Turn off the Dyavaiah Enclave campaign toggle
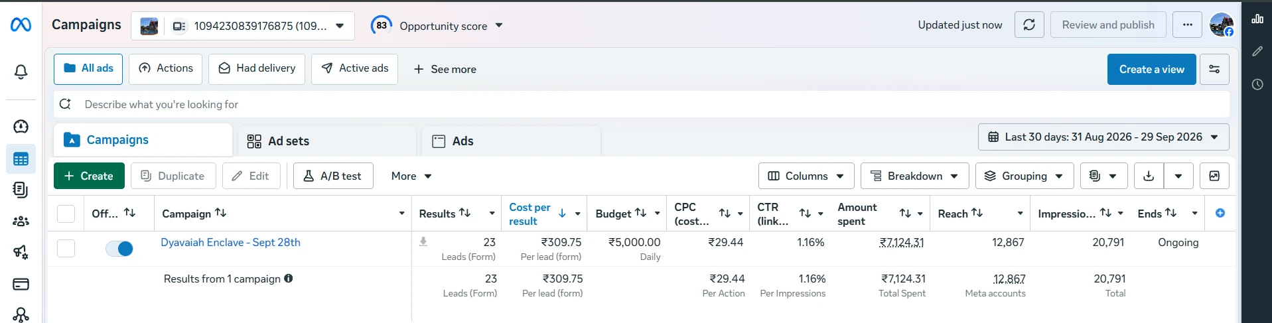 pos(119,249)
